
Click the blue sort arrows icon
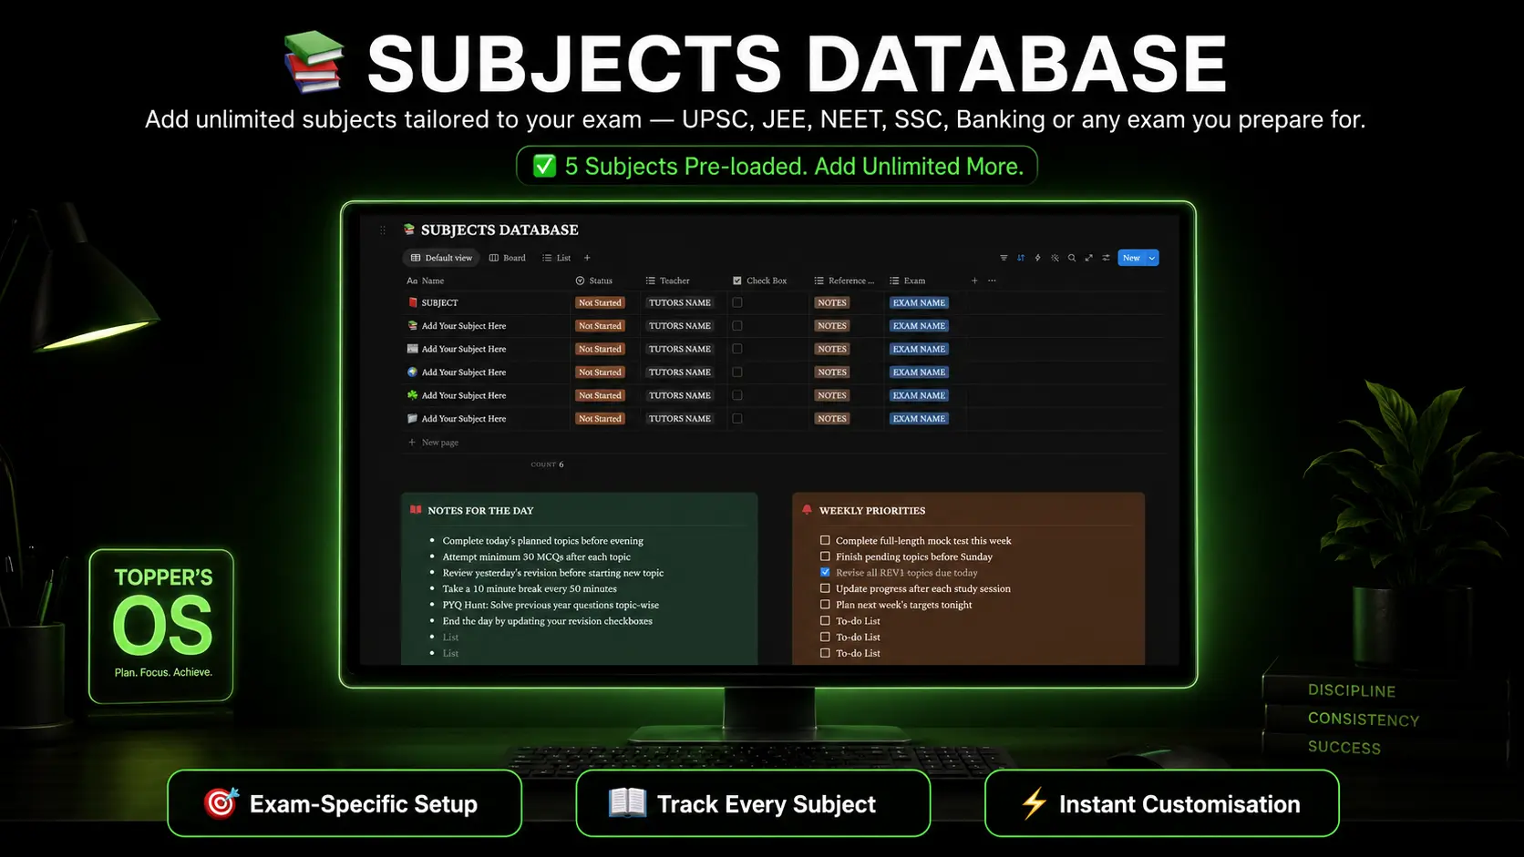coord(1021,258)
